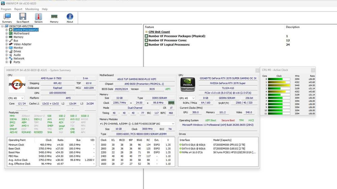Expand the Motherboard tree node
The width and height of the screenshot is (337, 189).
coord(7,34)
